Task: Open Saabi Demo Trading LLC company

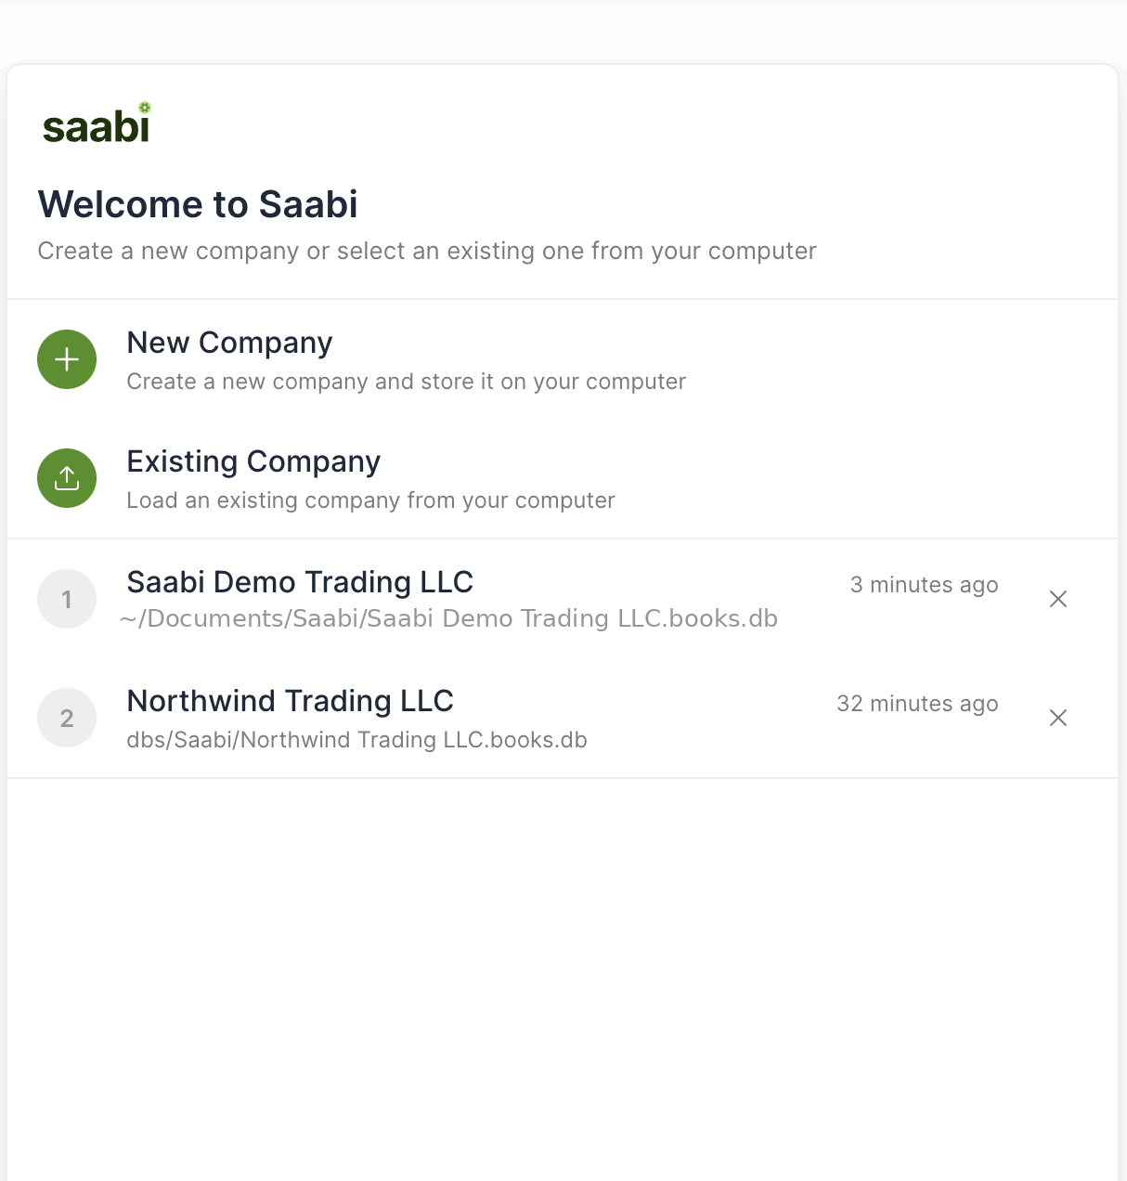Action: pos(300,582)
